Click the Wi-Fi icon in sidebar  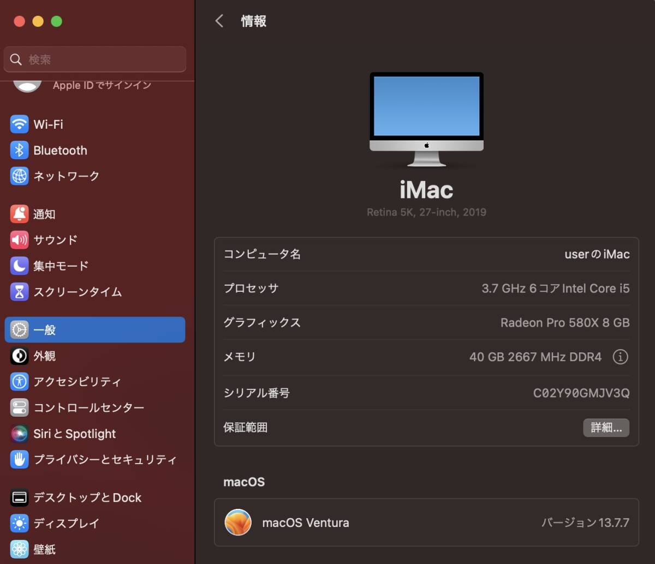[19, 124]
